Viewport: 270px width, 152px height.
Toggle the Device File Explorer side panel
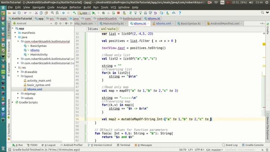[267, 127]
